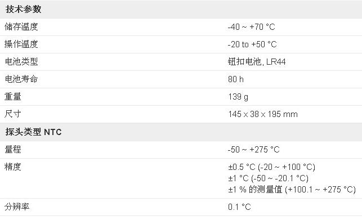
Task: Click the -20 to +50 °C value
Action: pyautogui.click(x=252, y=44)
